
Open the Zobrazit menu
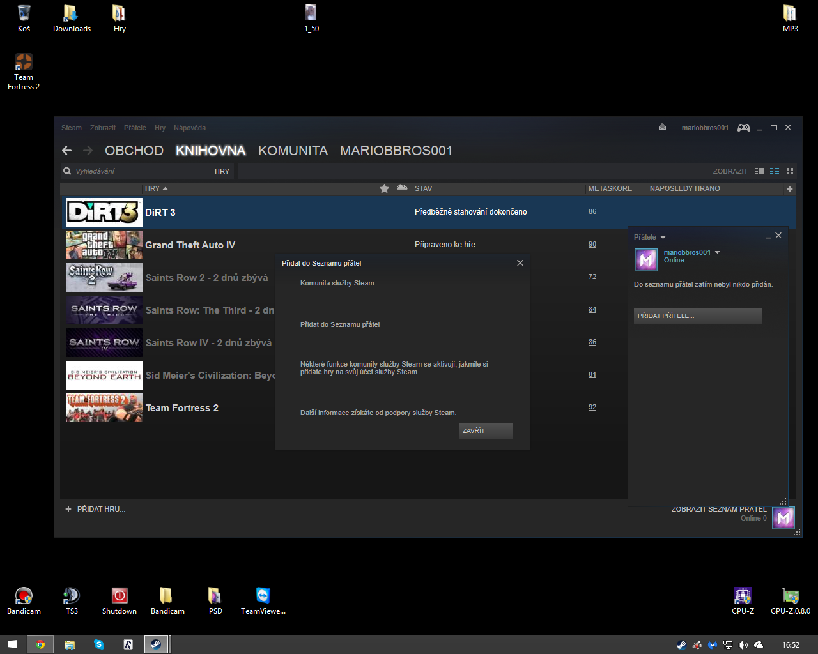point(103,128)
